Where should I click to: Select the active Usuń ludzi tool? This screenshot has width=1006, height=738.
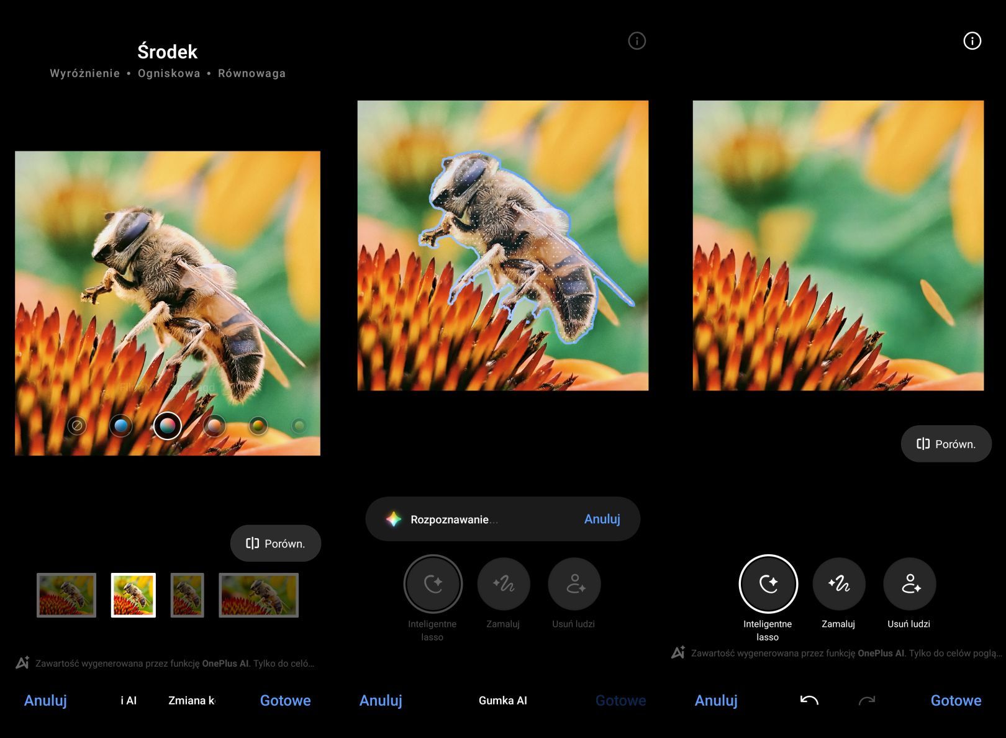coord(910,583)
